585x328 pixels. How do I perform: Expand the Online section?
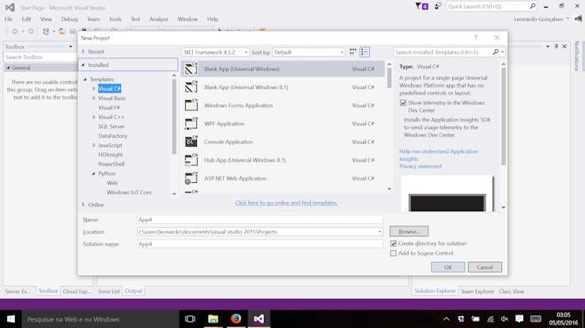pos(83,204)
